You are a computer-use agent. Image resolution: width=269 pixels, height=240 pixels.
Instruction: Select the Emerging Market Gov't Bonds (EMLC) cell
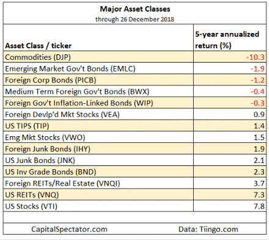(98, 68)
